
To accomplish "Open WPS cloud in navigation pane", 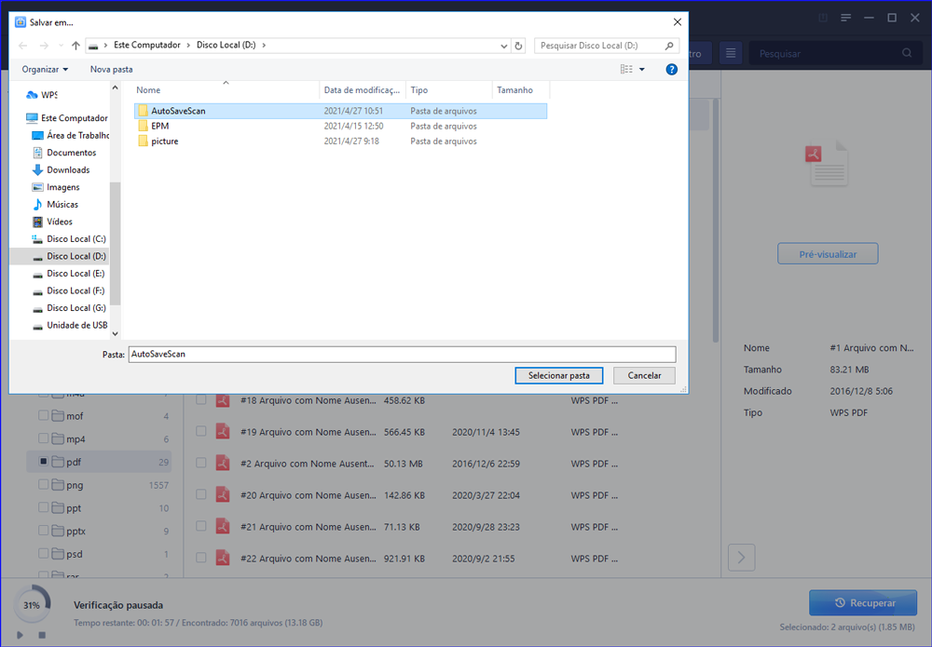I will click(x=42, y=95).
